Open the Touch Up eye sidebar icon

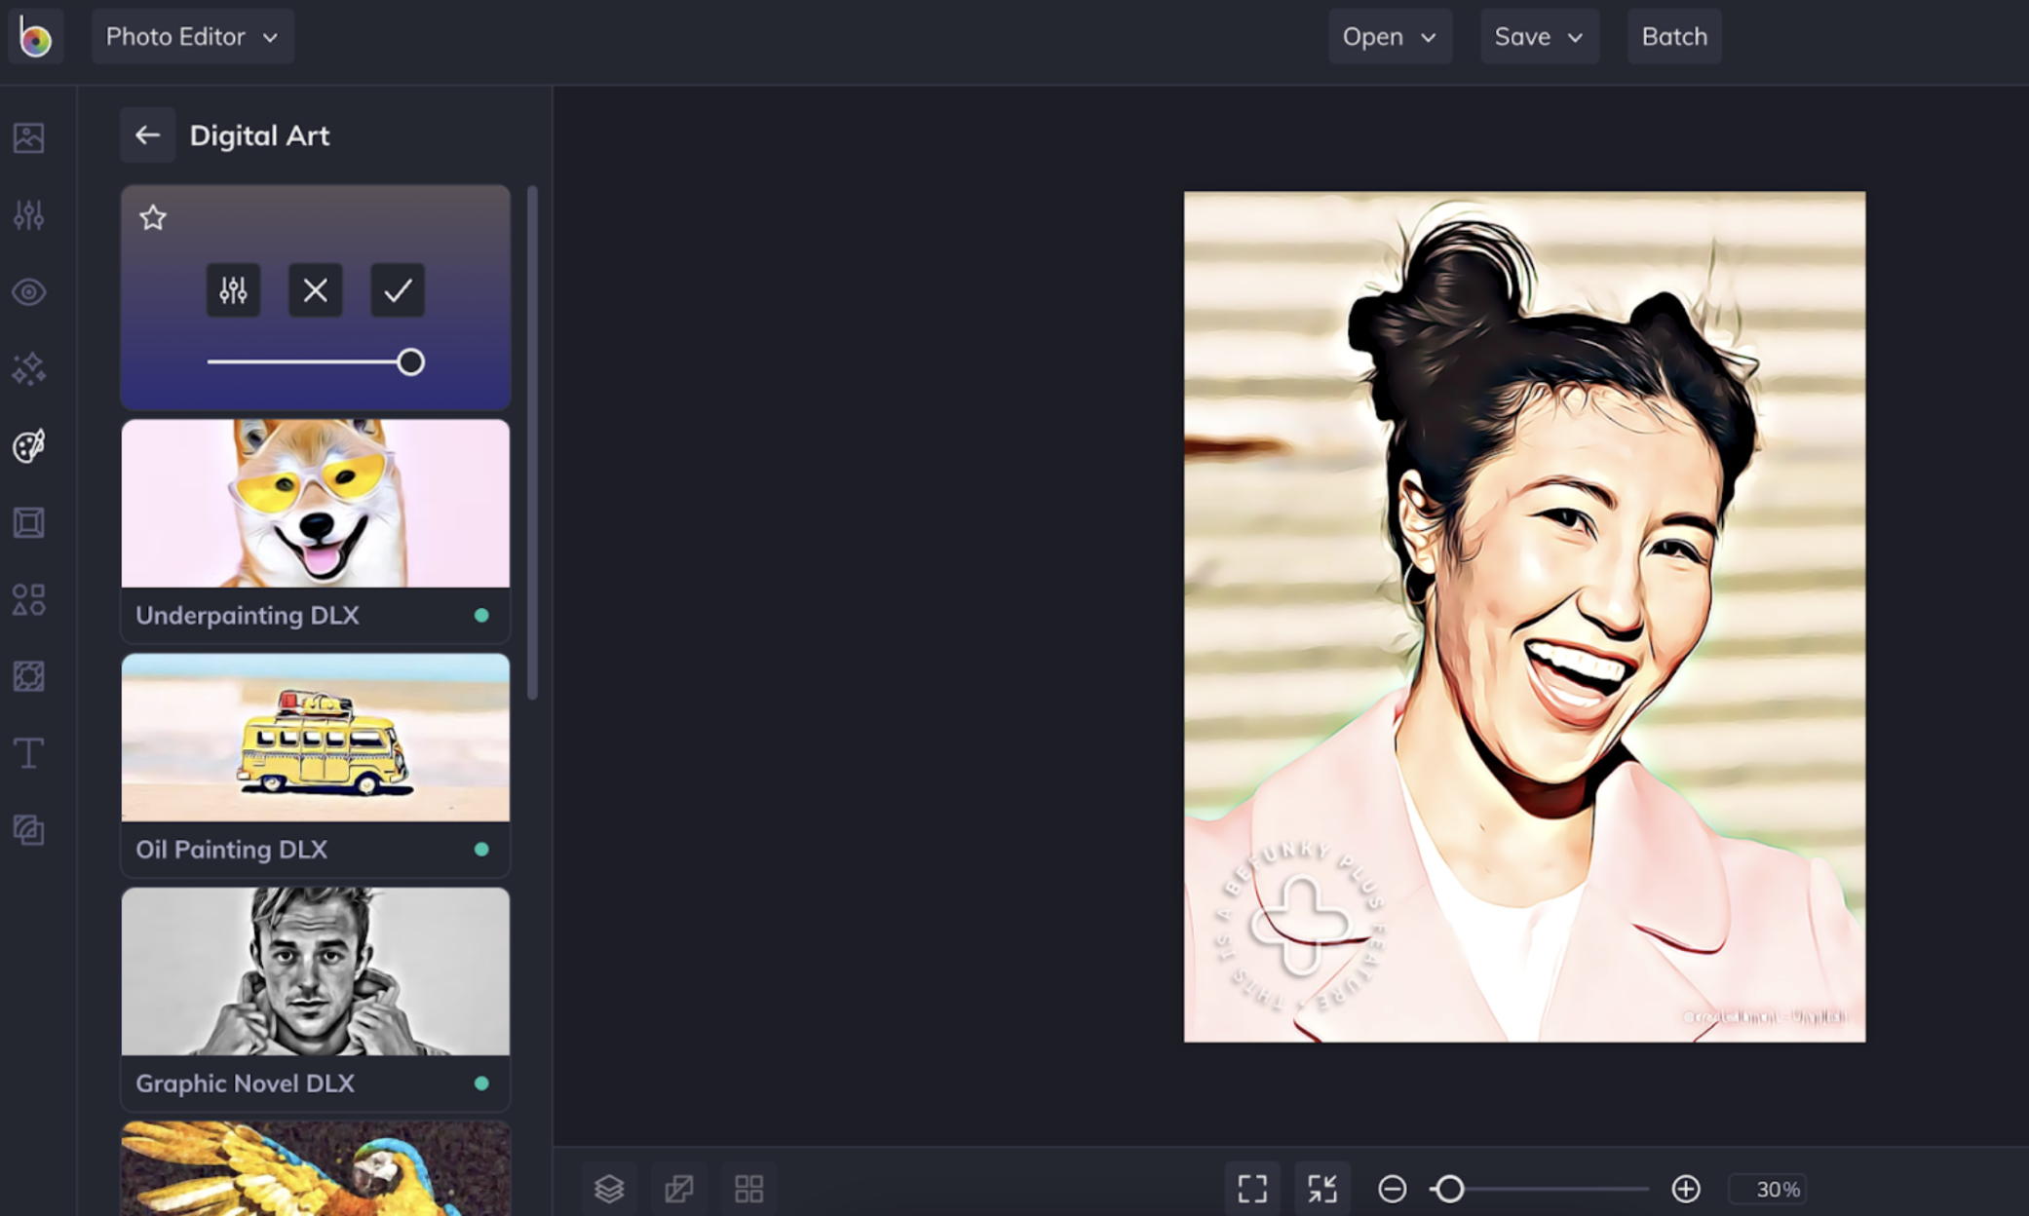(28, 291)
